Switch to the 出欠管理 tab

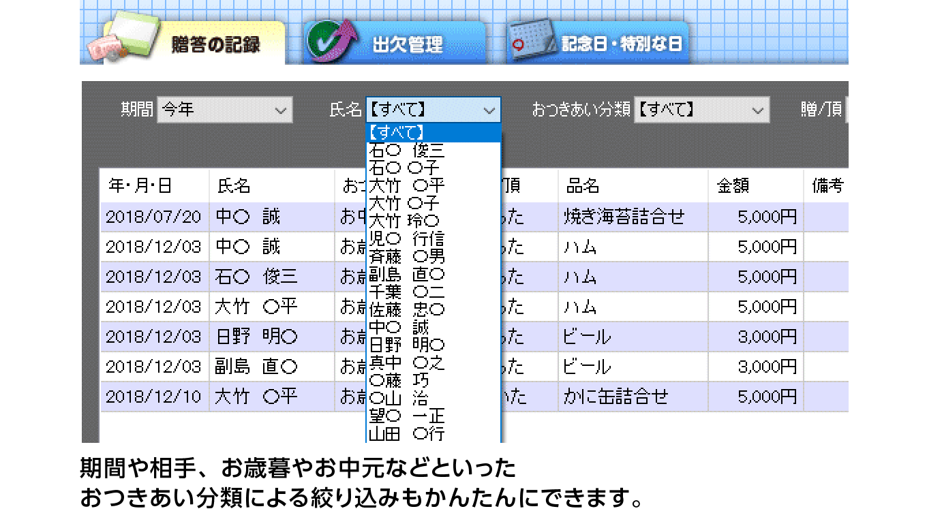point(409,44)
